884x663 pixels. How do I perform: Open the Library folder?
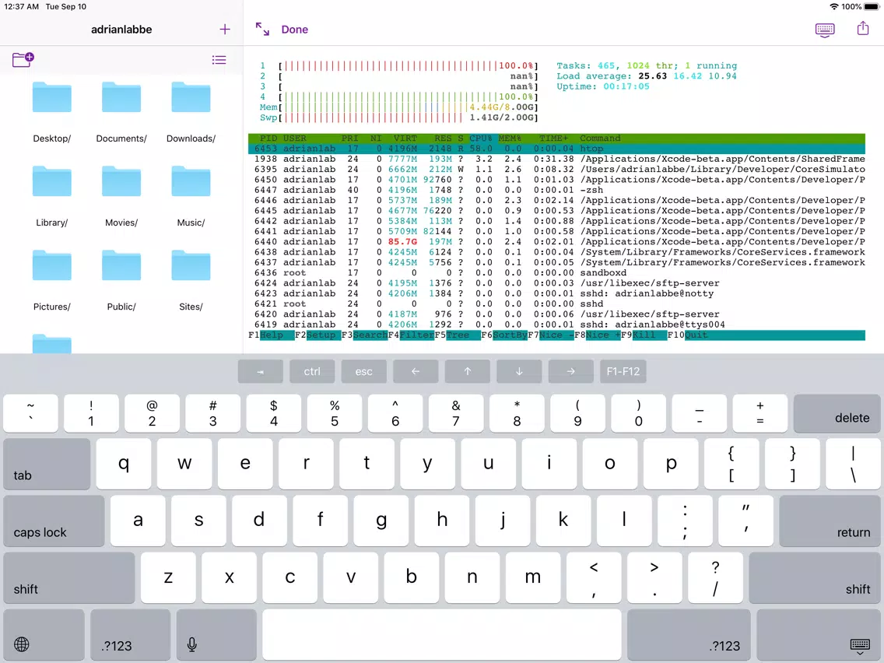click(52, 196)
